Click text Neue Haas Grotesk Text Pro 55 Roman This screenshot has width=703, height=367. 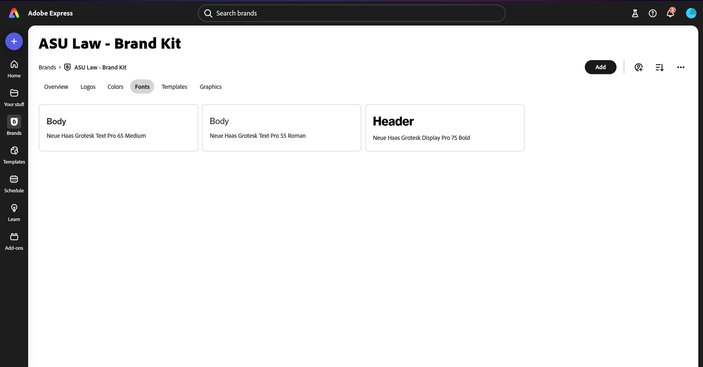pos(257,136)
